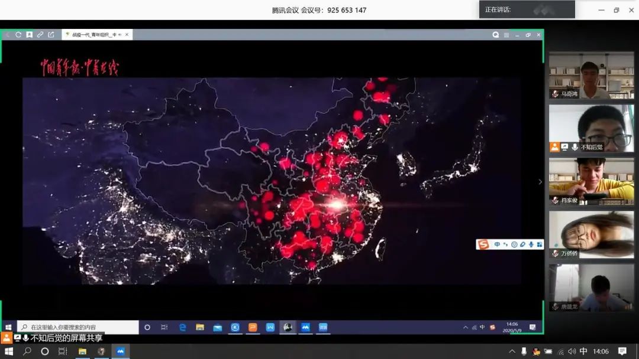This screenshot has height=359, width=639.
Task: Toggle Sogou toolbar Chinese/English mode
Action: point(497,244)
